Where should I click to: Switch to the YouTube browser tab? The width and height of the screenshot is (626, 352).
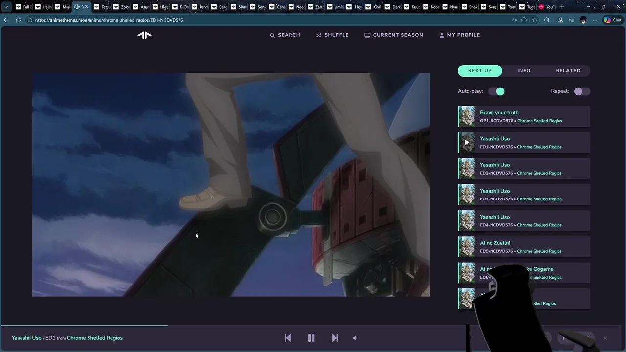pos(547,7)
